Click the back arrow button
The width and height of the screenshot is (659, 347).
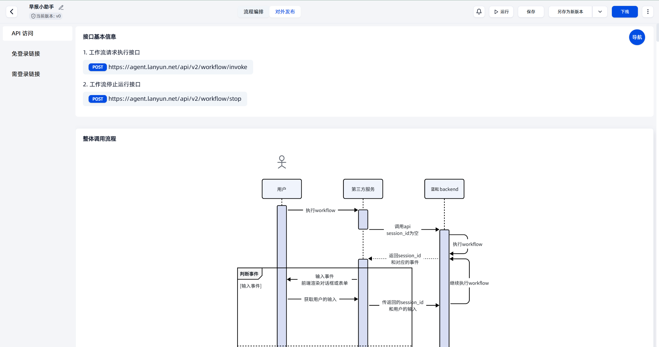[x=12, y=12]
